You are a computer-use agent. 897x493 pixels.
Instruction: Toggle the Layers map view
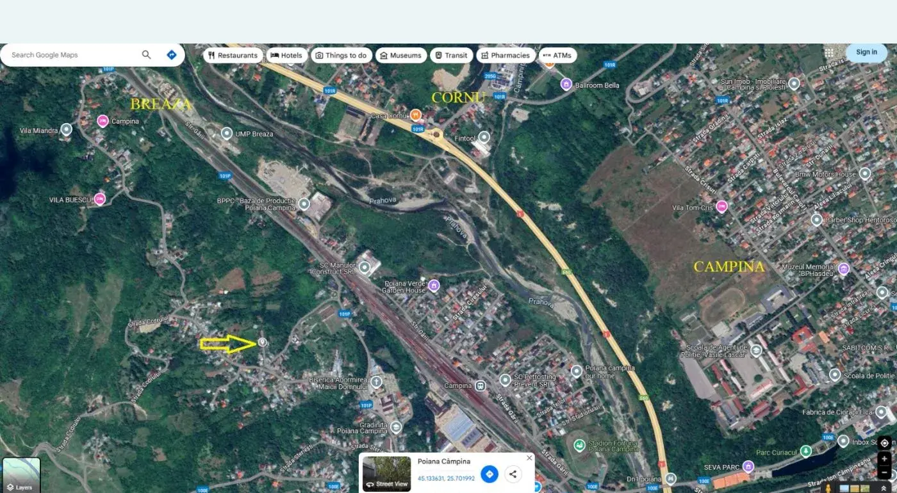pos(21,474)
